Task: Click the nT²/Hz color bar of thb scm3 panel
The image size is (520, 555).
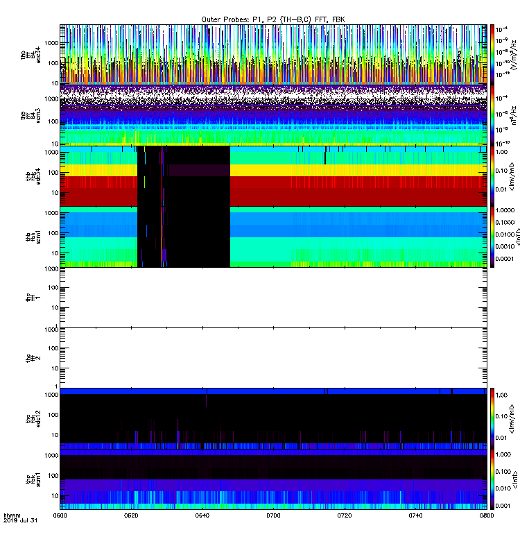Action: 492,115
